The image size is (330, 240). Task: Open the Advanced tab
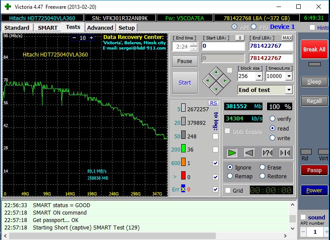tap(100, 28)
